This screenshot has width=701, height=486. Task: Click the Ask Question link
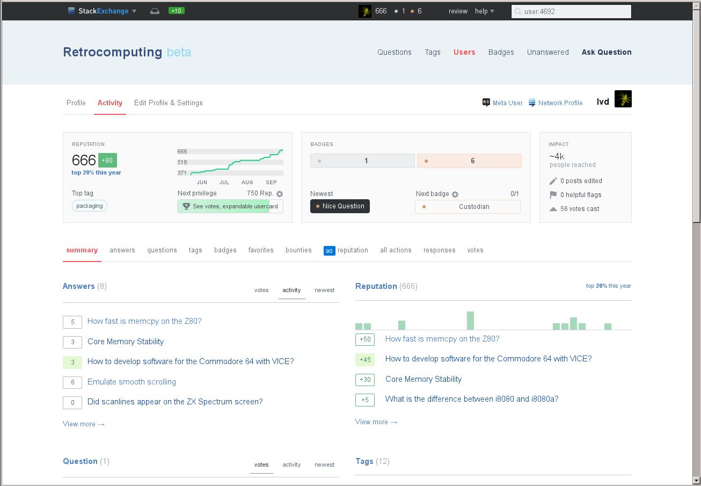tap(607, 52)
